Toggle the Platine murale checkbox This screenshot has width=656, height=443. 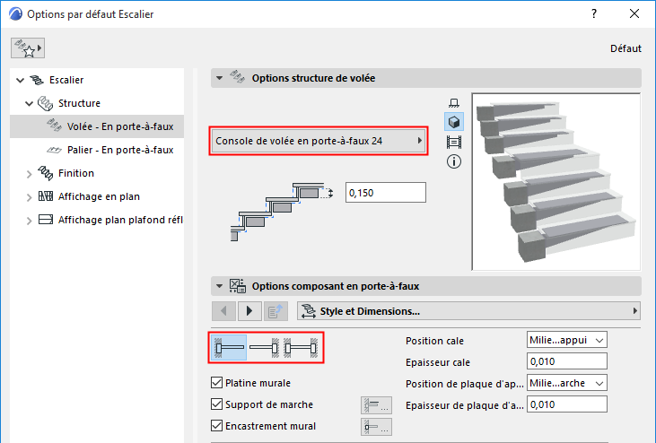(216, 384)
